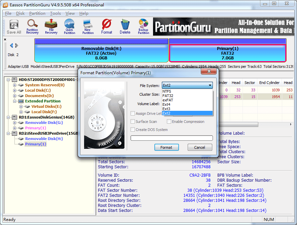Create a New Partition from the toolbar

click(x=88, y=27)
